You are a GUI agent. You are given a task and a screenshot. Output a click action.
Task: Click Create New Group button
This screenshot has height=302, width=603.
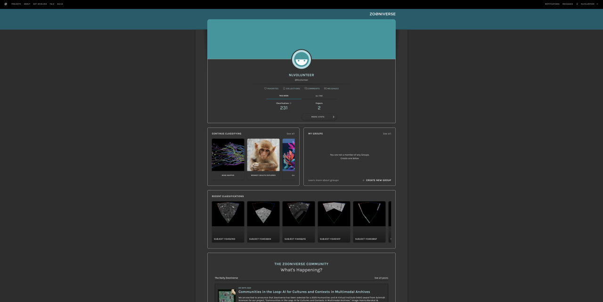377,180
